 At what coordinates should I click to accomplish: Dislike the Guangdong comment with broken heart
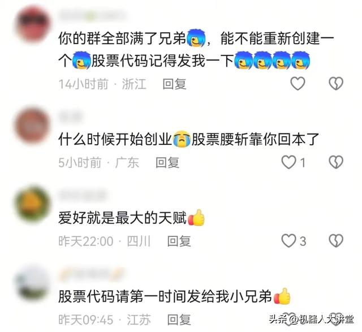click(x=336, y=162)
